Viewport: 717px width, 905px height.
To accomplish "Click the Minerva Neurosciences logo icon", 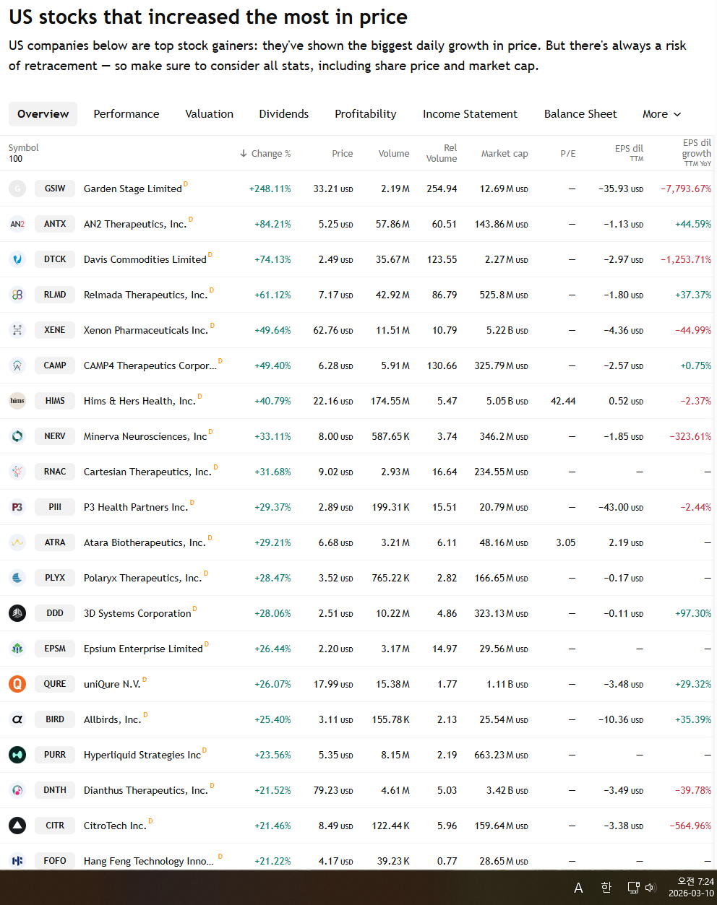I will pos(17,436).
